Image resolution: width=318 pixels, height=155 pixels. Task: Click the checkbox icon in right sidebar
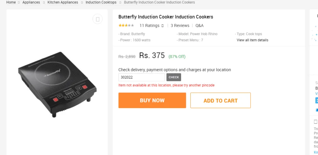tap(316, 122)
